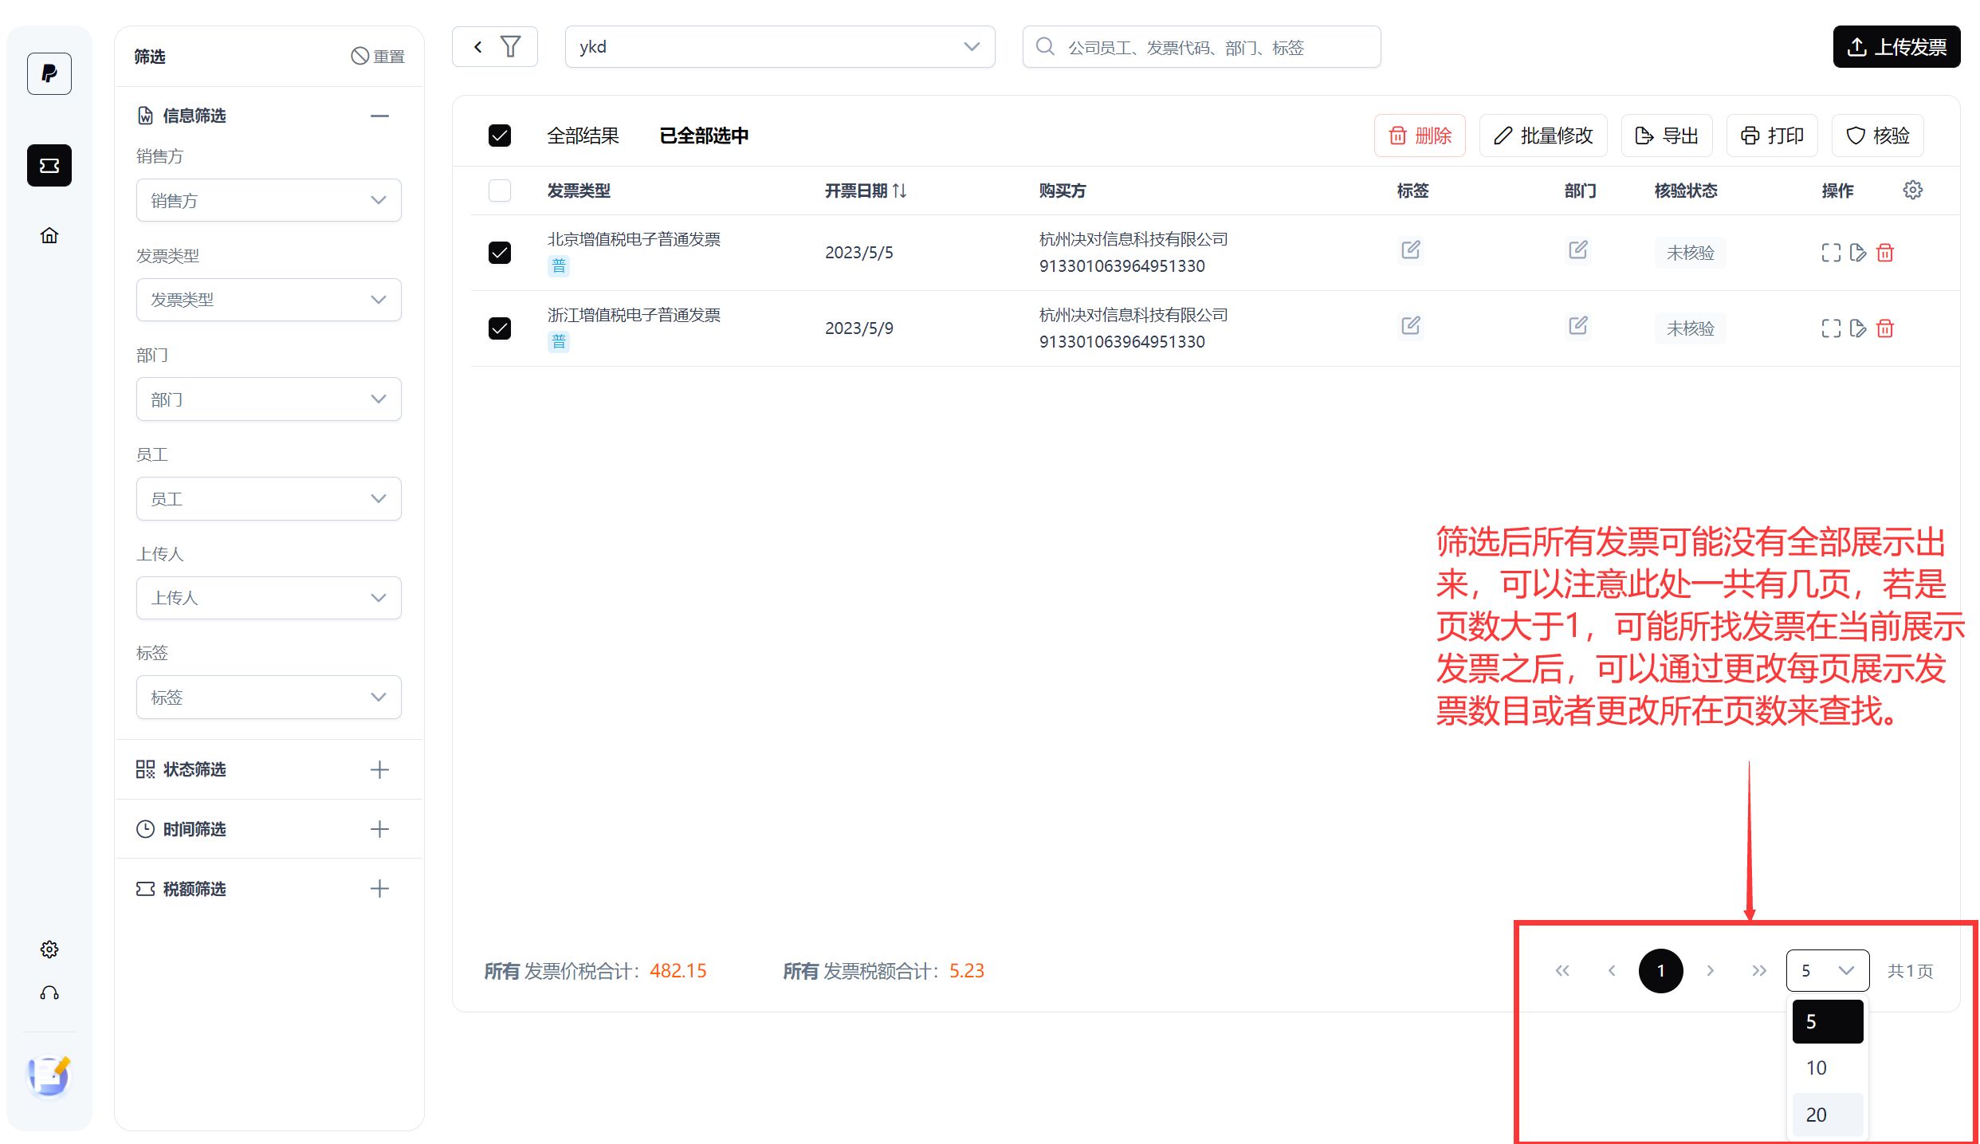
Task: Collapse the 信息筛选 section
Action: coord(379,116)
